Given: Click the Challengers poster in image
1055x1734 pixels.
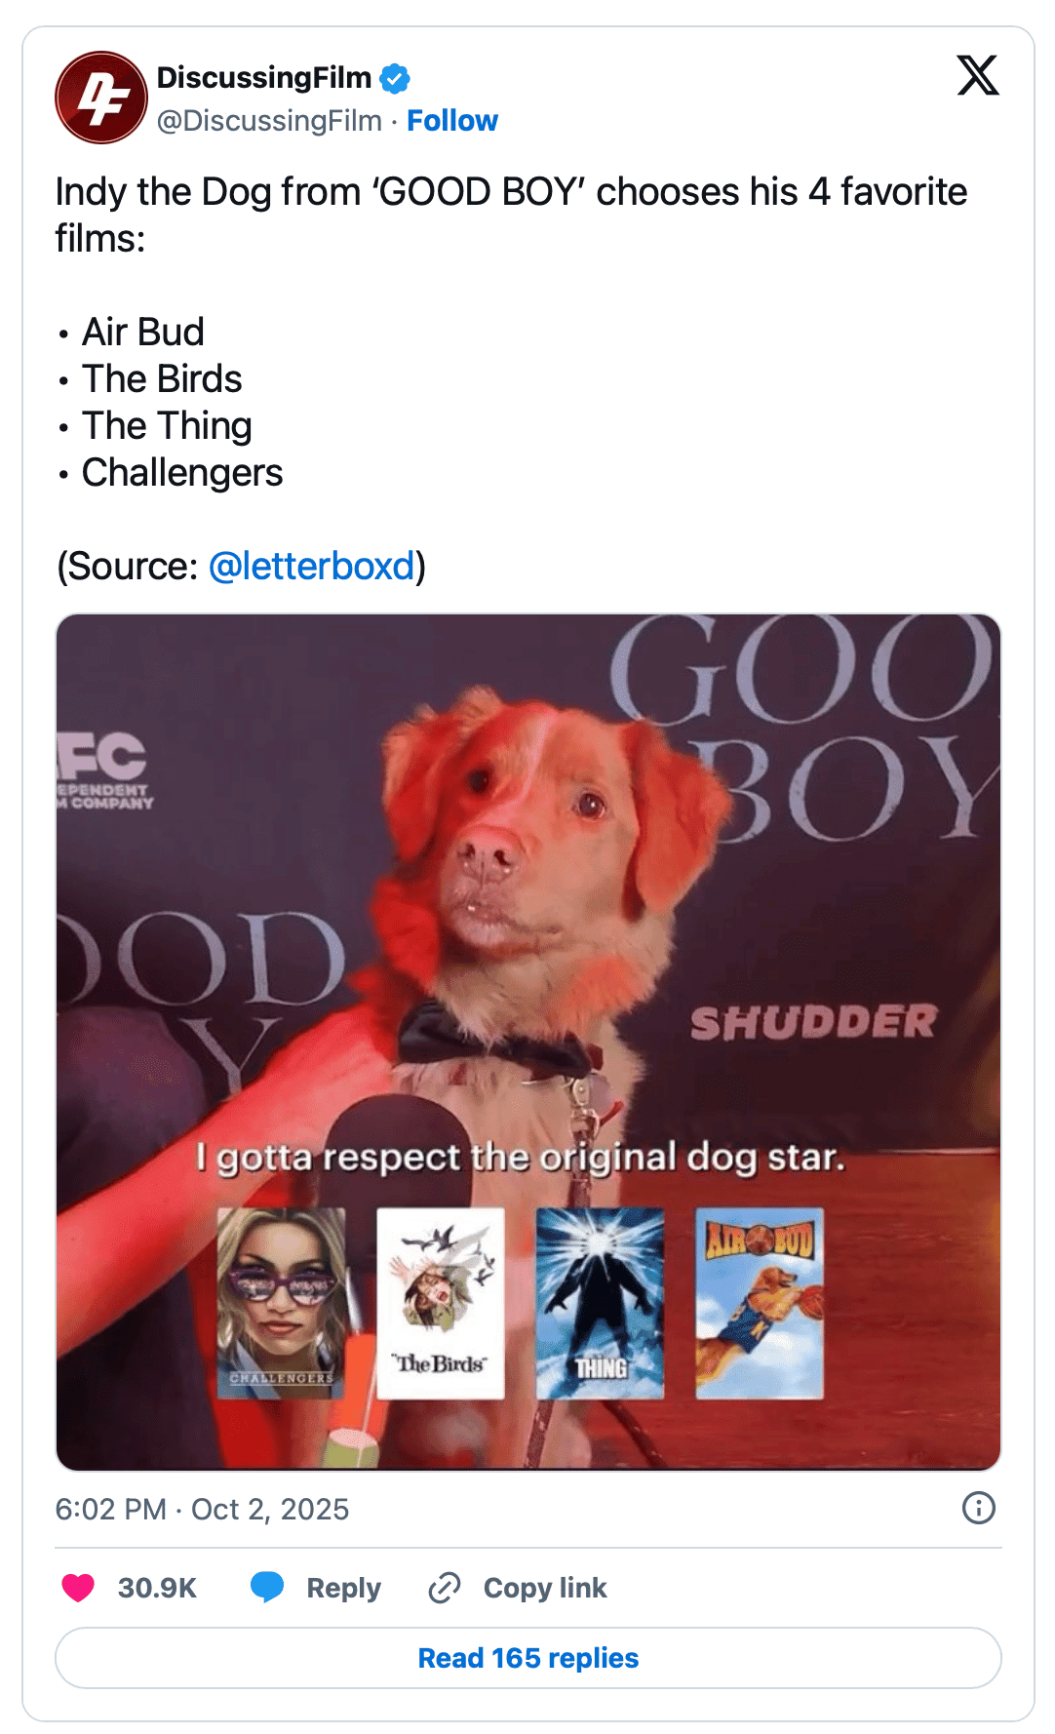Looking at the screenshot, I should coord(281,1303).
